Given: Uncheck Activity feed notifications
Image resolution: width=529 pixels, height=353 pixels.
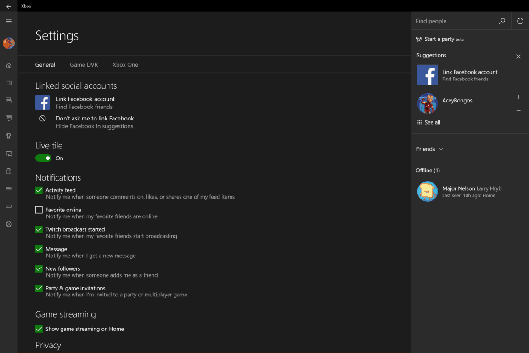Looking at the screenshot, I should 39,190.
